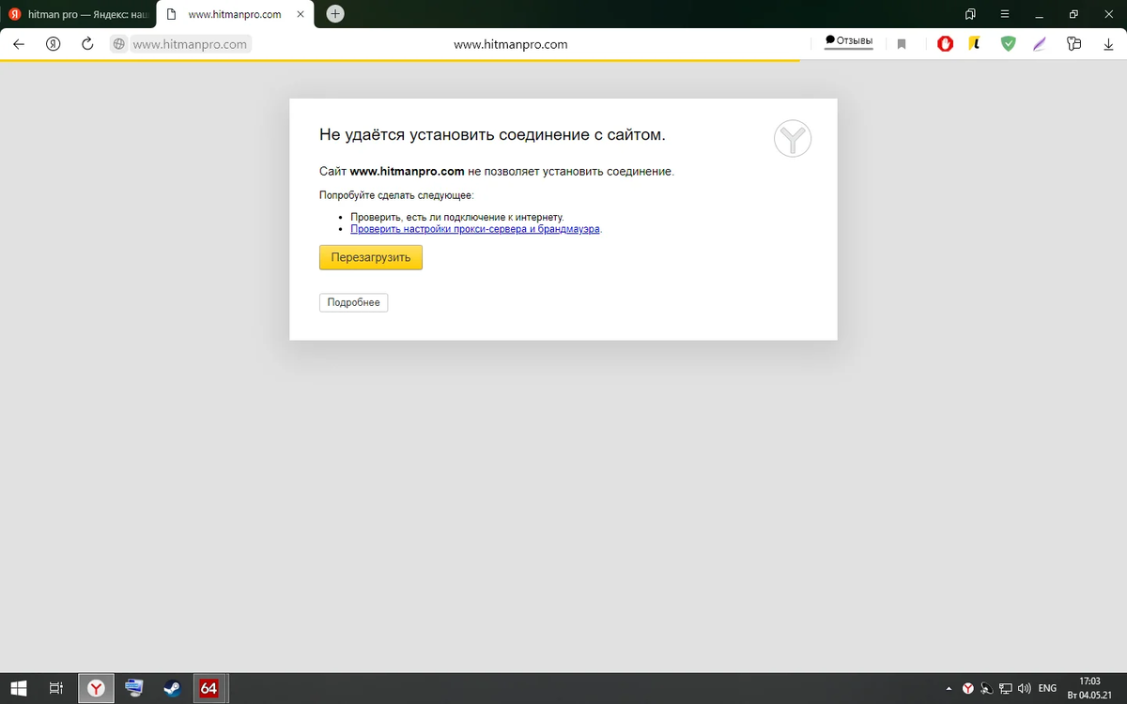
Task: Click the Yandex icon in system tray
Action: [967, 688]
